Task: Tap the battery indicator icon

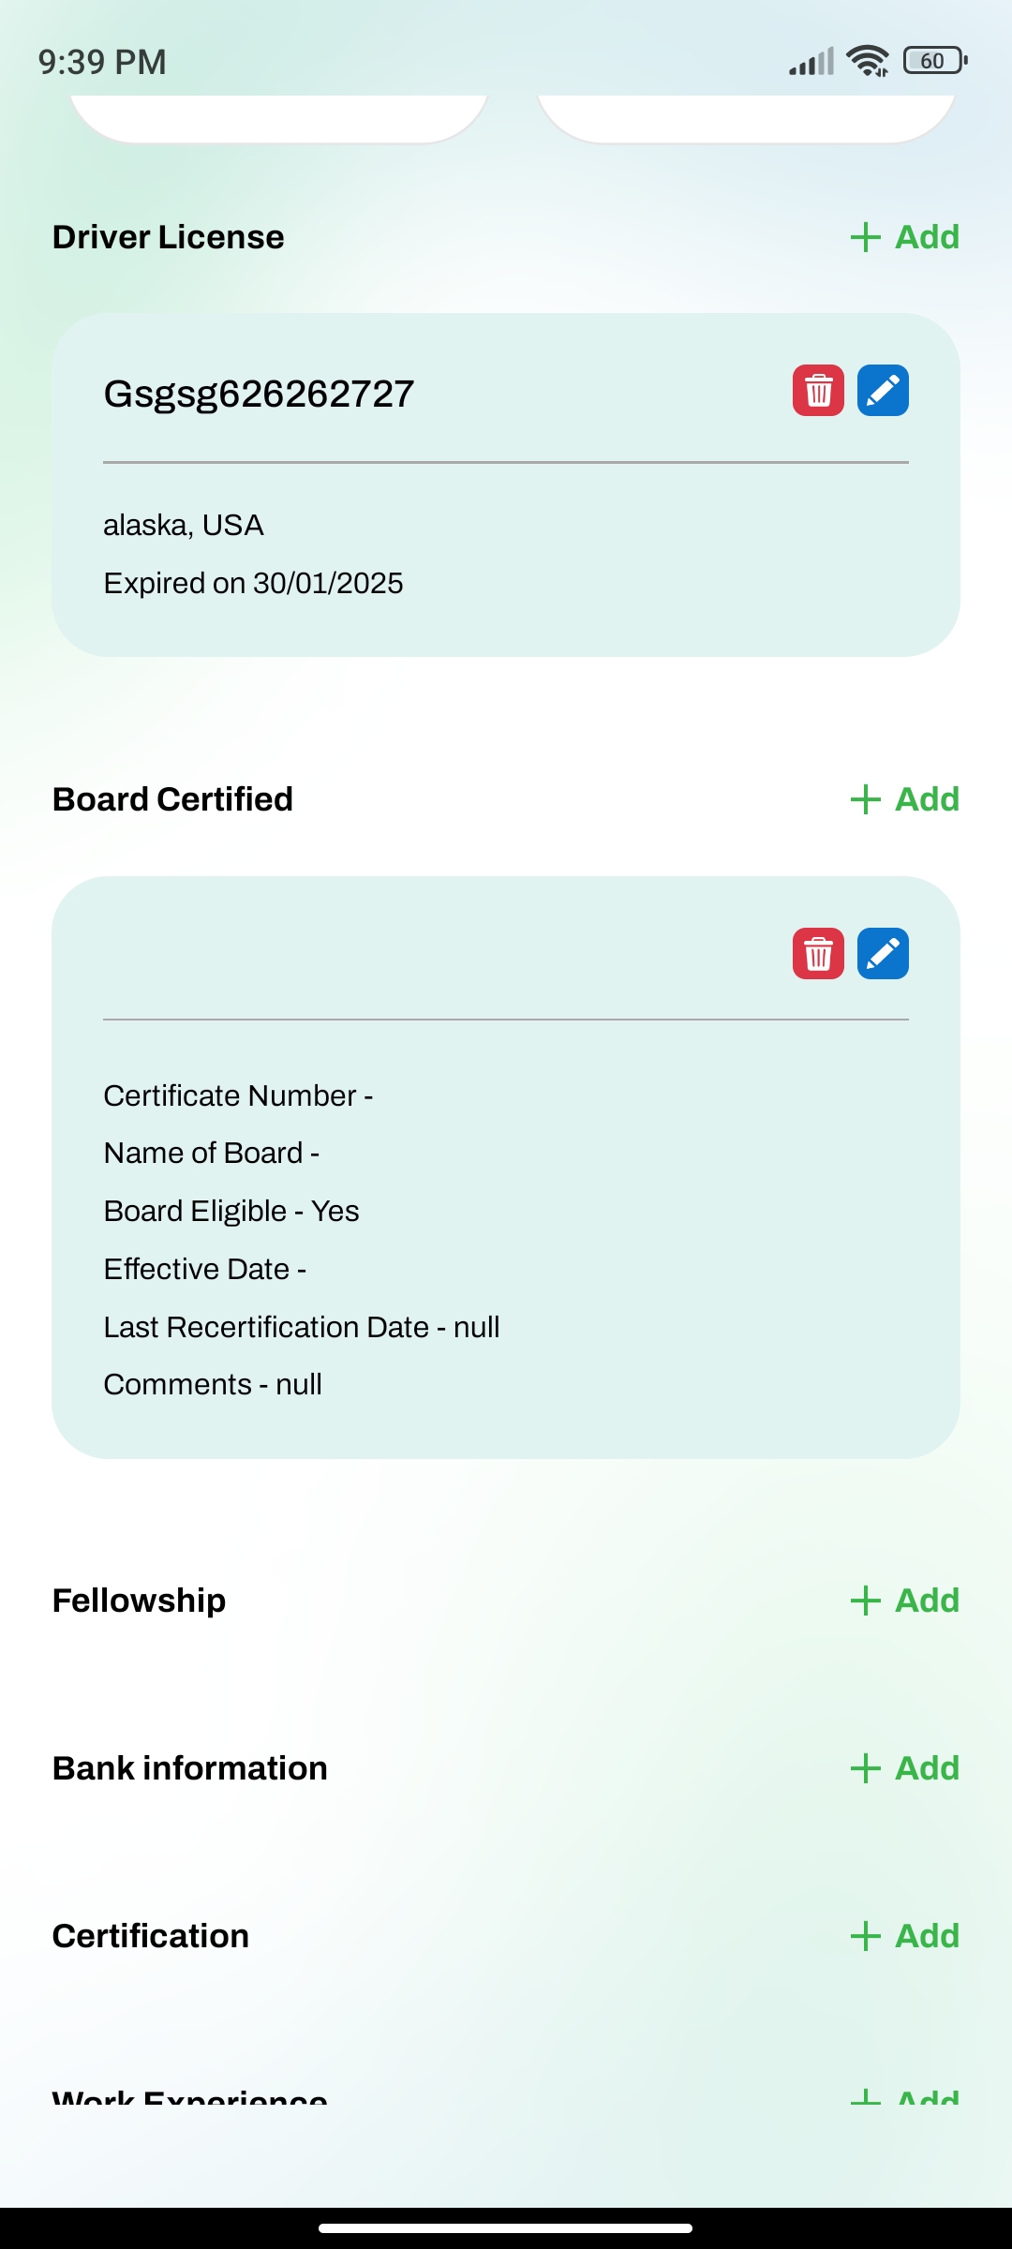Action: [x=934, y=61]
